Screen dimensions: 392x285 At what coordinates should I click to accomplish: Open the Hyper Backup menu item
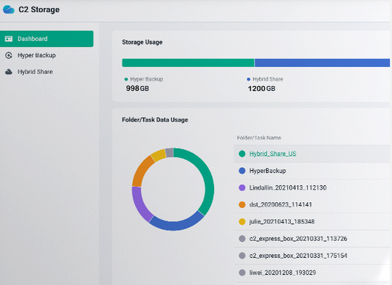click(x=47, y=55)
